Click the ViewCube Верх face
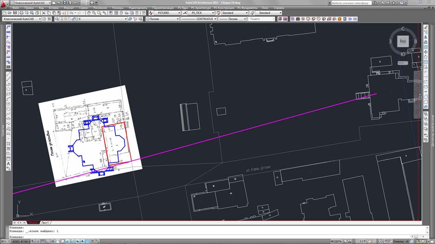This screenshot has height=244, width=435. (403, 42)
